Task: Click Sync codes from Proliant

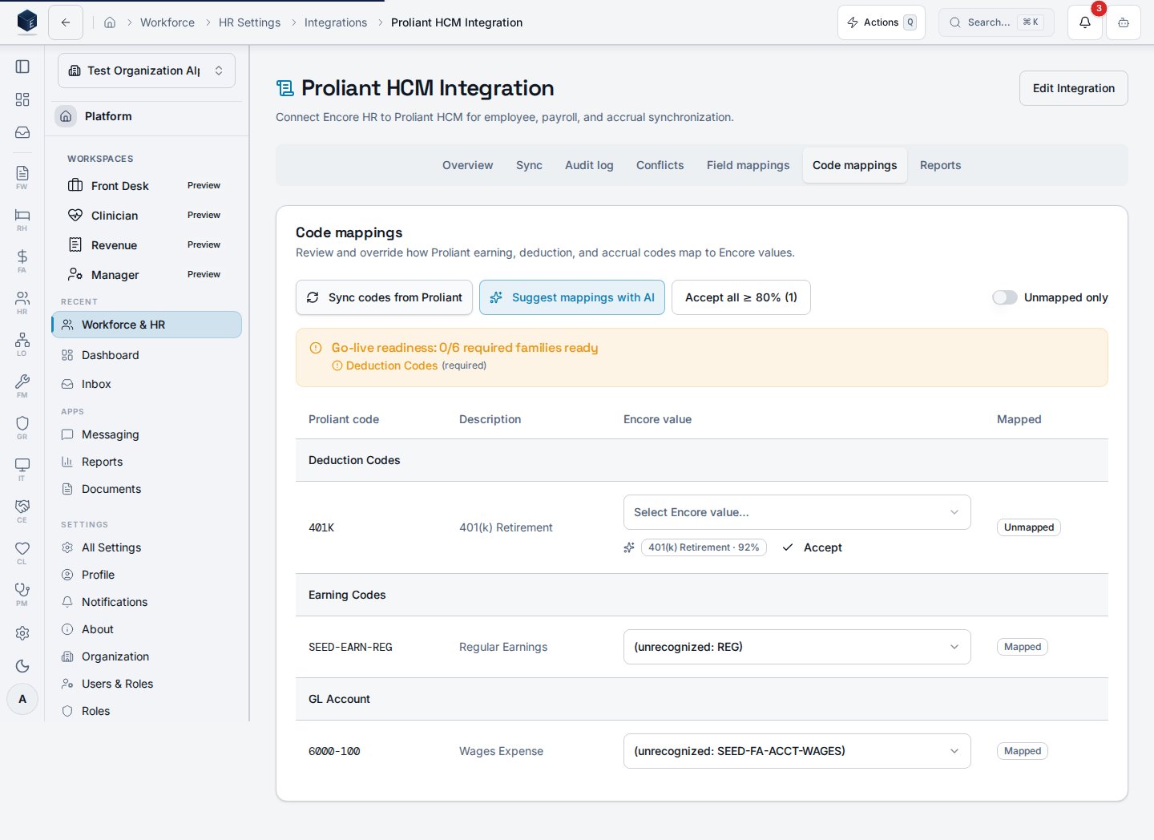Action: tap(384, 297)
